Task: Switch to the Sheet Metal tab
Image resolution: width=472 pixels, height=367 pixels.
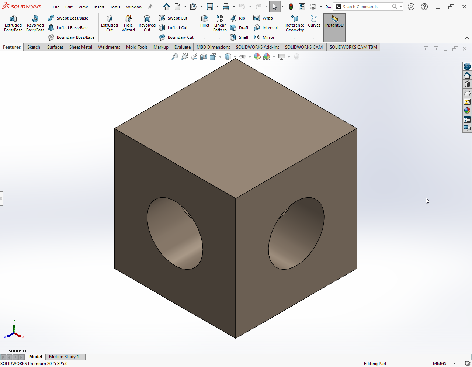Action: click(x=81, y=47)
